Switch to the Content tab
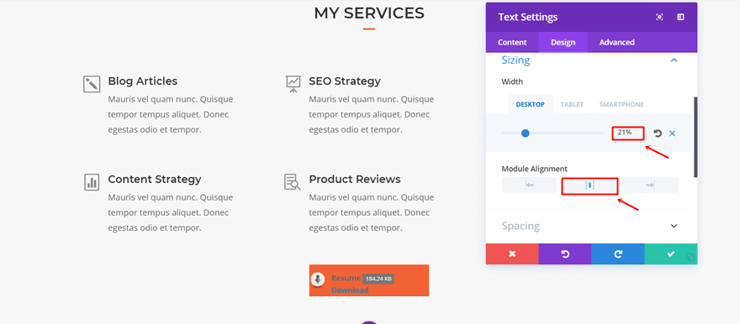 tap(512, 42)
